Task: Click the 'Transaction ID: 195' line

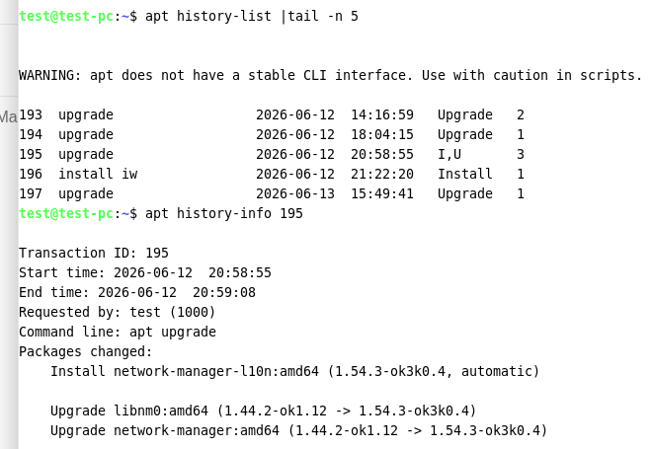Action: coord(94,253)
